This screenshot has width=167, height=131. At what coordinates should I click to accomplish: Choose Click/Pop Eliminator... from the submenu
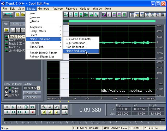pyautogui.click(x=81, y=39)
